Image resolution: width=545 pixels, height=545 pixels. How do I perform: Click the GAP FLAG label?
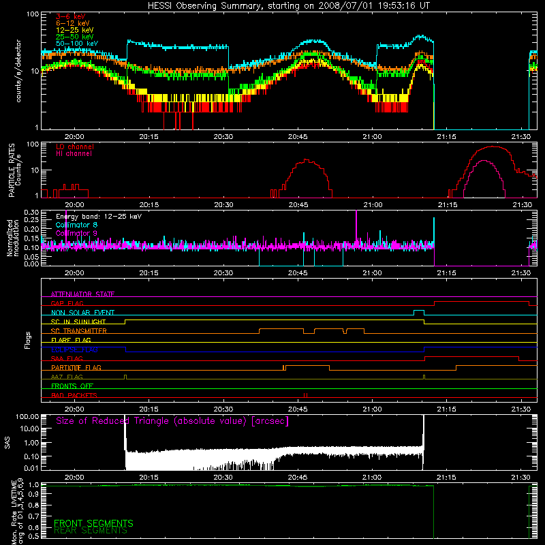tap(67, 303)
